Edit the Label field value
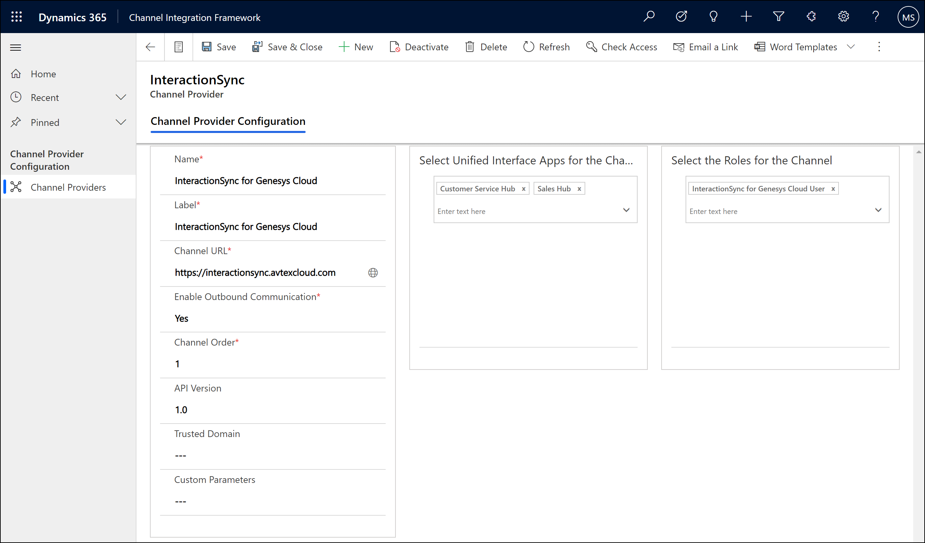 (273, 227)
